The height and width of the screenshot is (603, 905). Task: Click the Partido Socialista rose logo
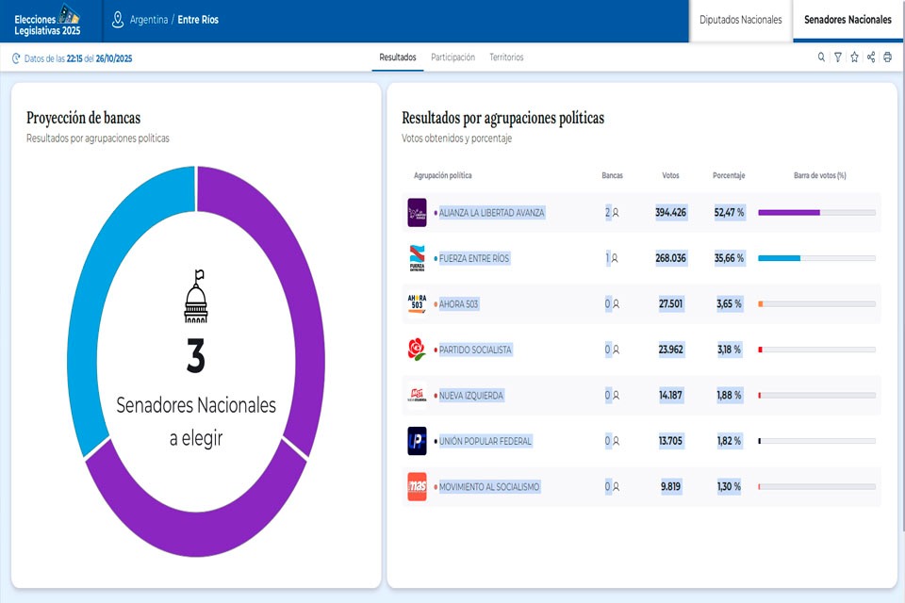point(417,350)
